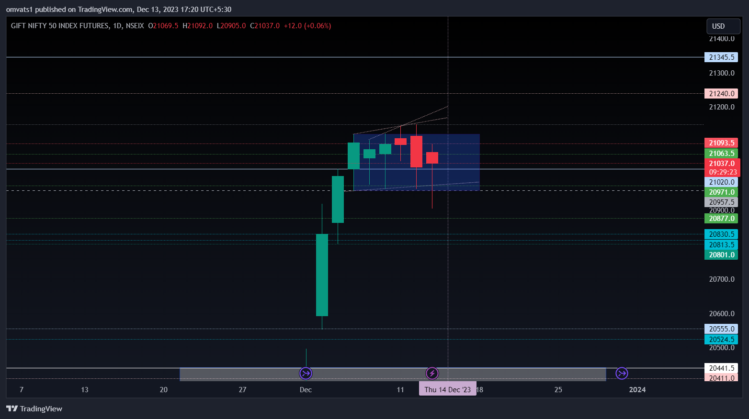Click the 21300.0 axis price
Viewport: 749px width, 419px height.
click(x=722, y=73)
